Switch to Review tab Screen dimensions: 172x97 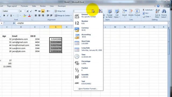pos(43,6)
